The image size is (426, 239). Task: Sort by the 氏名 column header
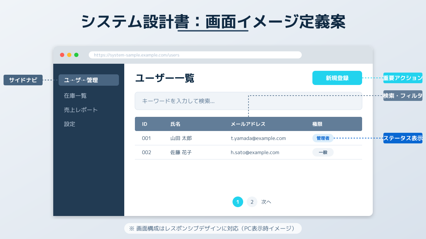pyautogui.click(x=176, y=124)
